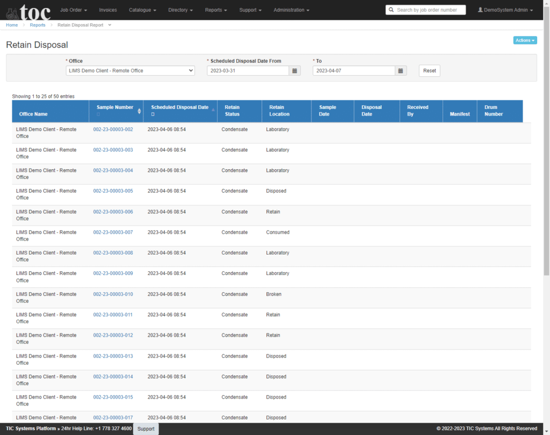This screenshot has height=435, width=550.
Task: Open sample 002-23-00003-012
Action: (113, 335)
